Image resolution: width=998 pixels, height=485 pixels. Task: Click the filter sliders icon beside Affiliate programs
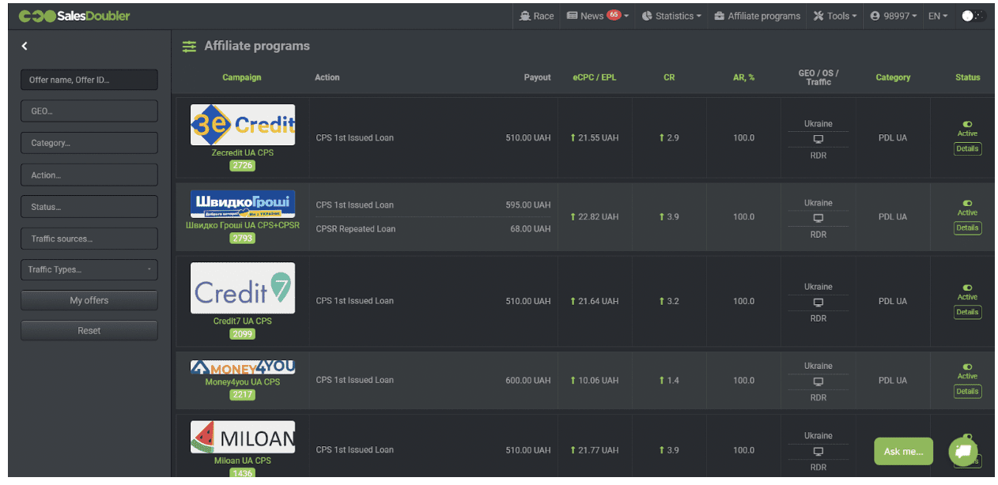point(189,47)
